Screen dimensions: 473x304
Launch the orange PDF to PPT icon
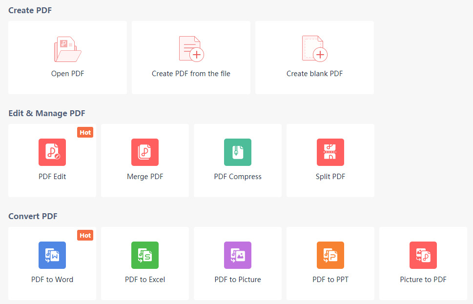(x=330, y=255)
